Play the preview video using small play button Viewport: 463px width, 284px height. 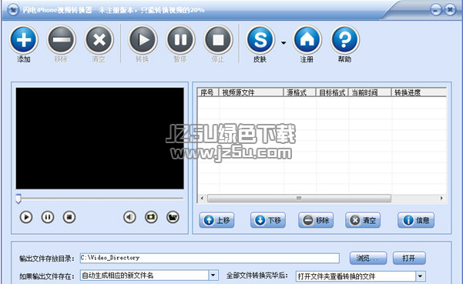(x=26, y=217)
